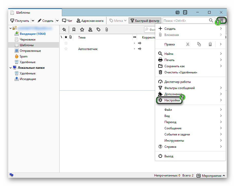235x186 pixels.
Task: Open the tasks tab icon in title bar
Action: 185,12
